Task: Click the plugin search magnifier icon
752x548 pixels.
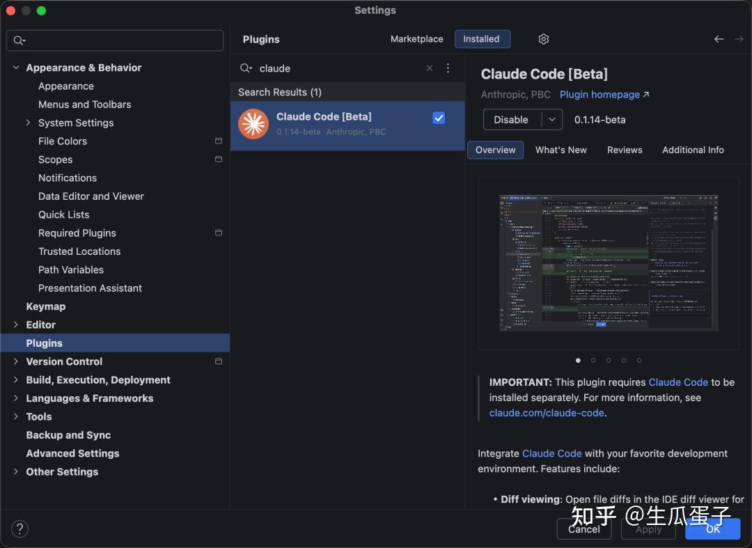Action: click(x=246, y=68)
